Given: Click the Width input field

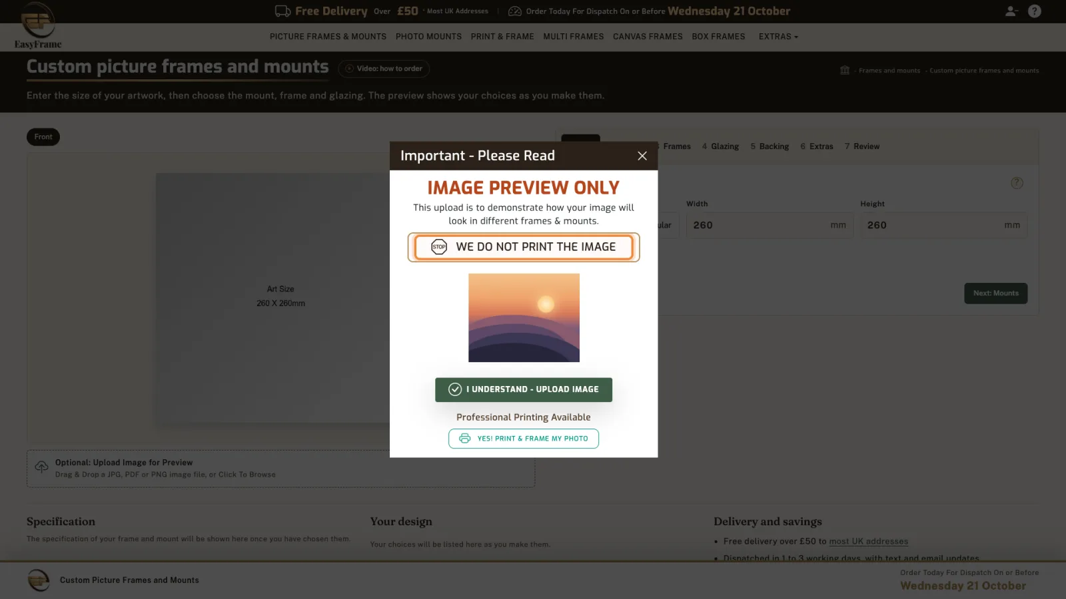Looking at the screenshot, I should coord(770,226).
